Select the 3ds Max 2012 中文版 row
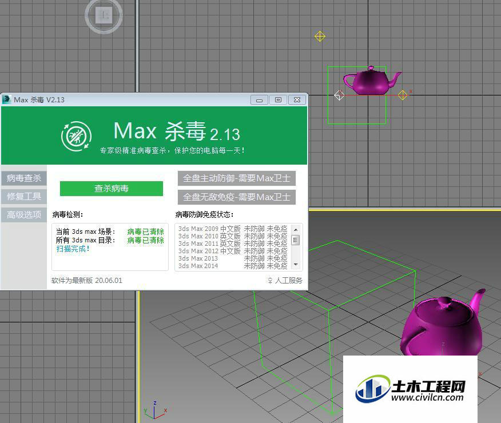This screenshot has width=501, height=423. click(233, 251)
